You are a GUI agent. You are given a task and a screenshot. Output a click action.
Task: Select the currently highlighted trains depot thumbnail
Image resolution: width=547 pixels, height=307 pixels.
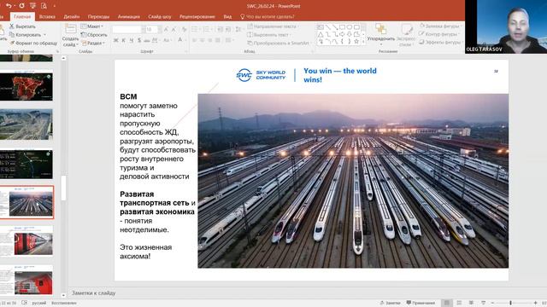coord(26,202)
